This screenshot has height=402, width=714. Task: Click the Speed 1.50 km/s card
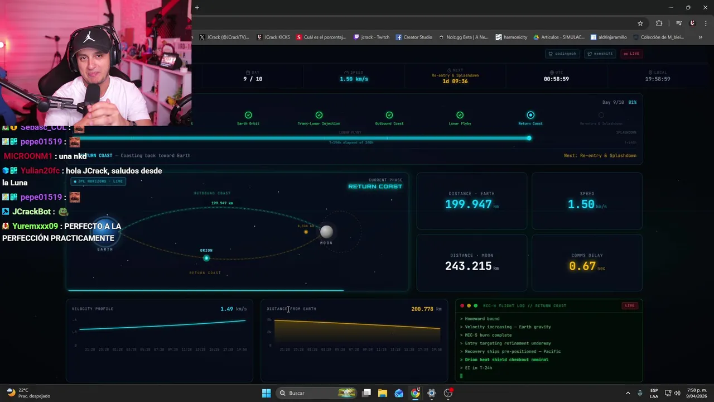tap(587, 201)
